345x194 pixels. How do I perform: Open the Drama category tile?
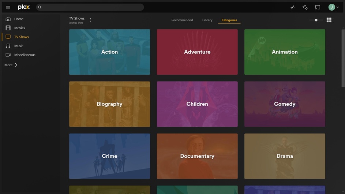coord(285,156)
